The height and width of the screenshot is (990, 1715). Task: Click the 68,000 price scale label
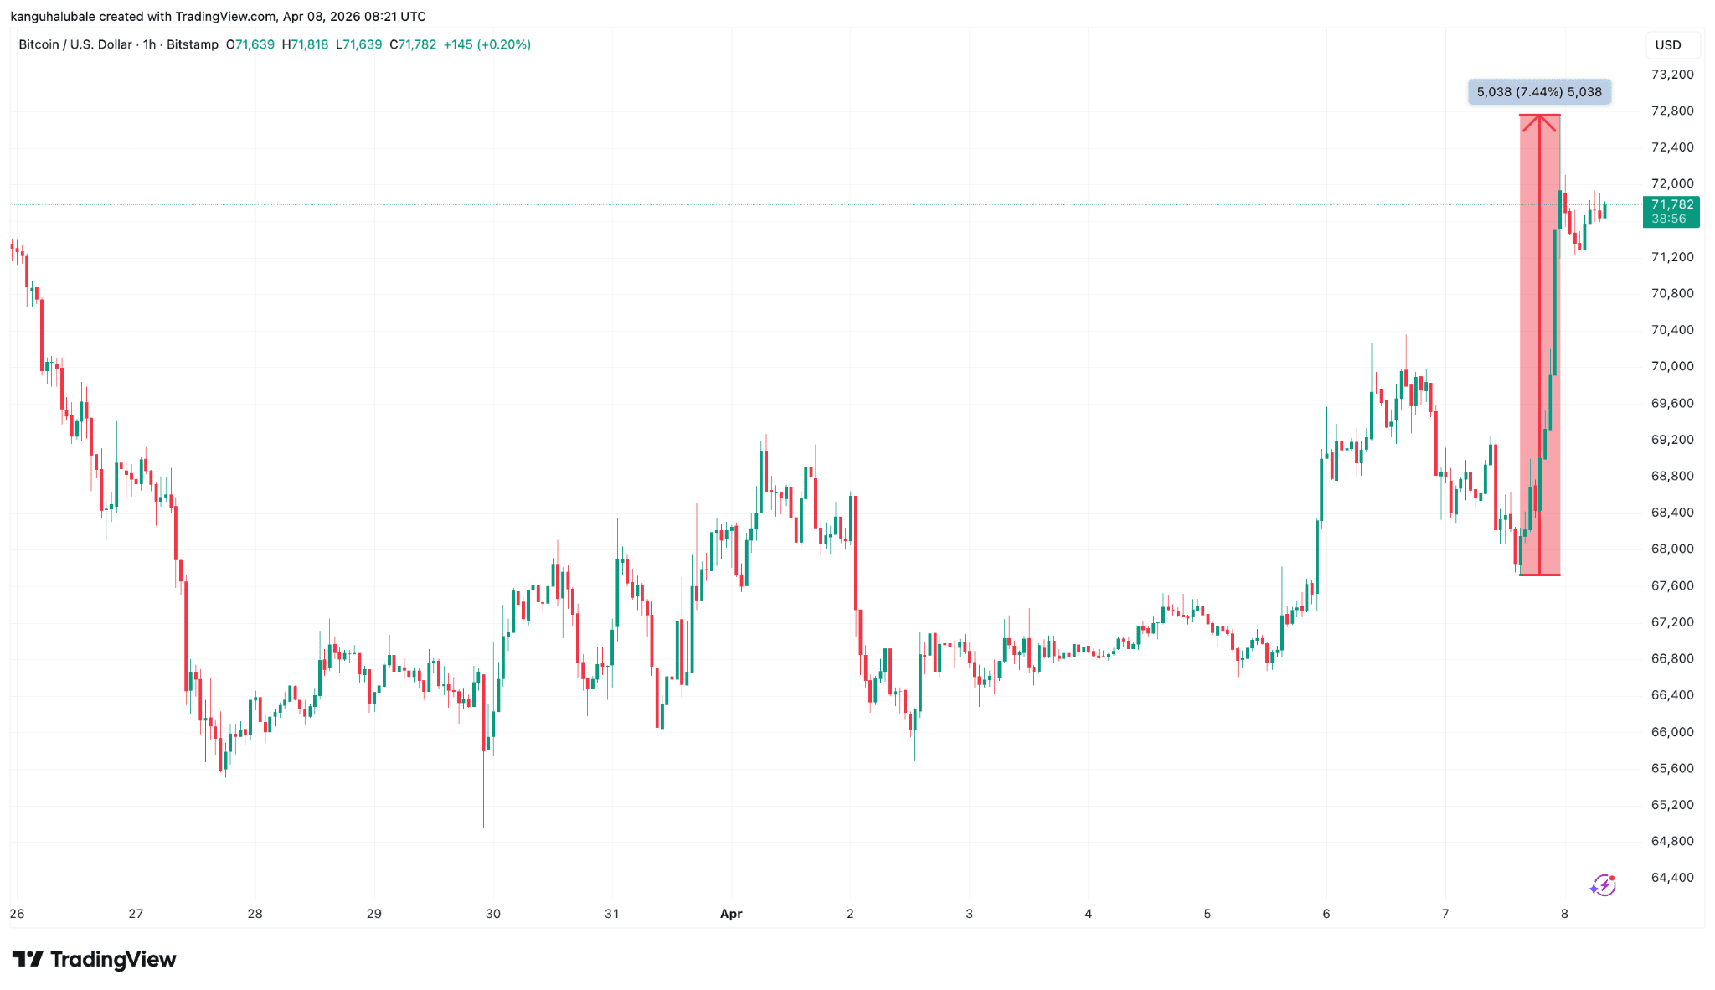click(1671, 549)
